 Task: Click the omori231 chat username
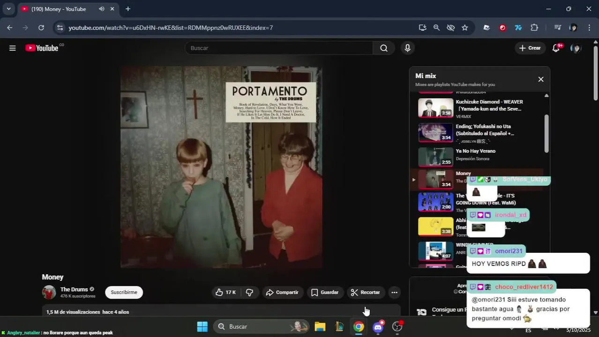pos(509,251)
